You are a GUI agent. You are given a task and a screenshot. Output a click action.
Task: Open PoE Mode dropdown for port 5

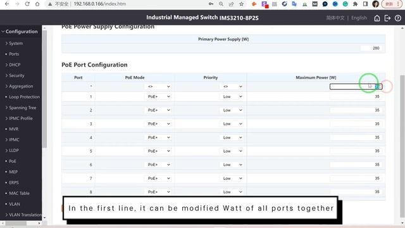(158, 151)
